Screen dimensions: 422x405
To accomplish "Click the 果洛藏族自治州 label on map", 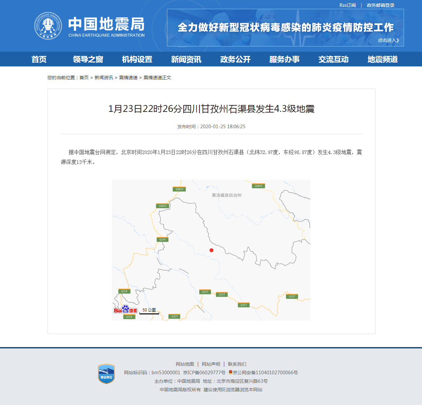I will coord(227,195).
